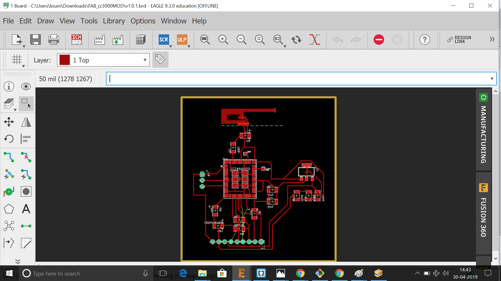
Task: Open the Library menu
Action: pos(114,21)
